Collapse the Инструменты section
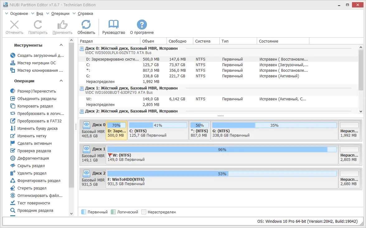Viewport: 366px width, 228px height. tap(61, 45)
